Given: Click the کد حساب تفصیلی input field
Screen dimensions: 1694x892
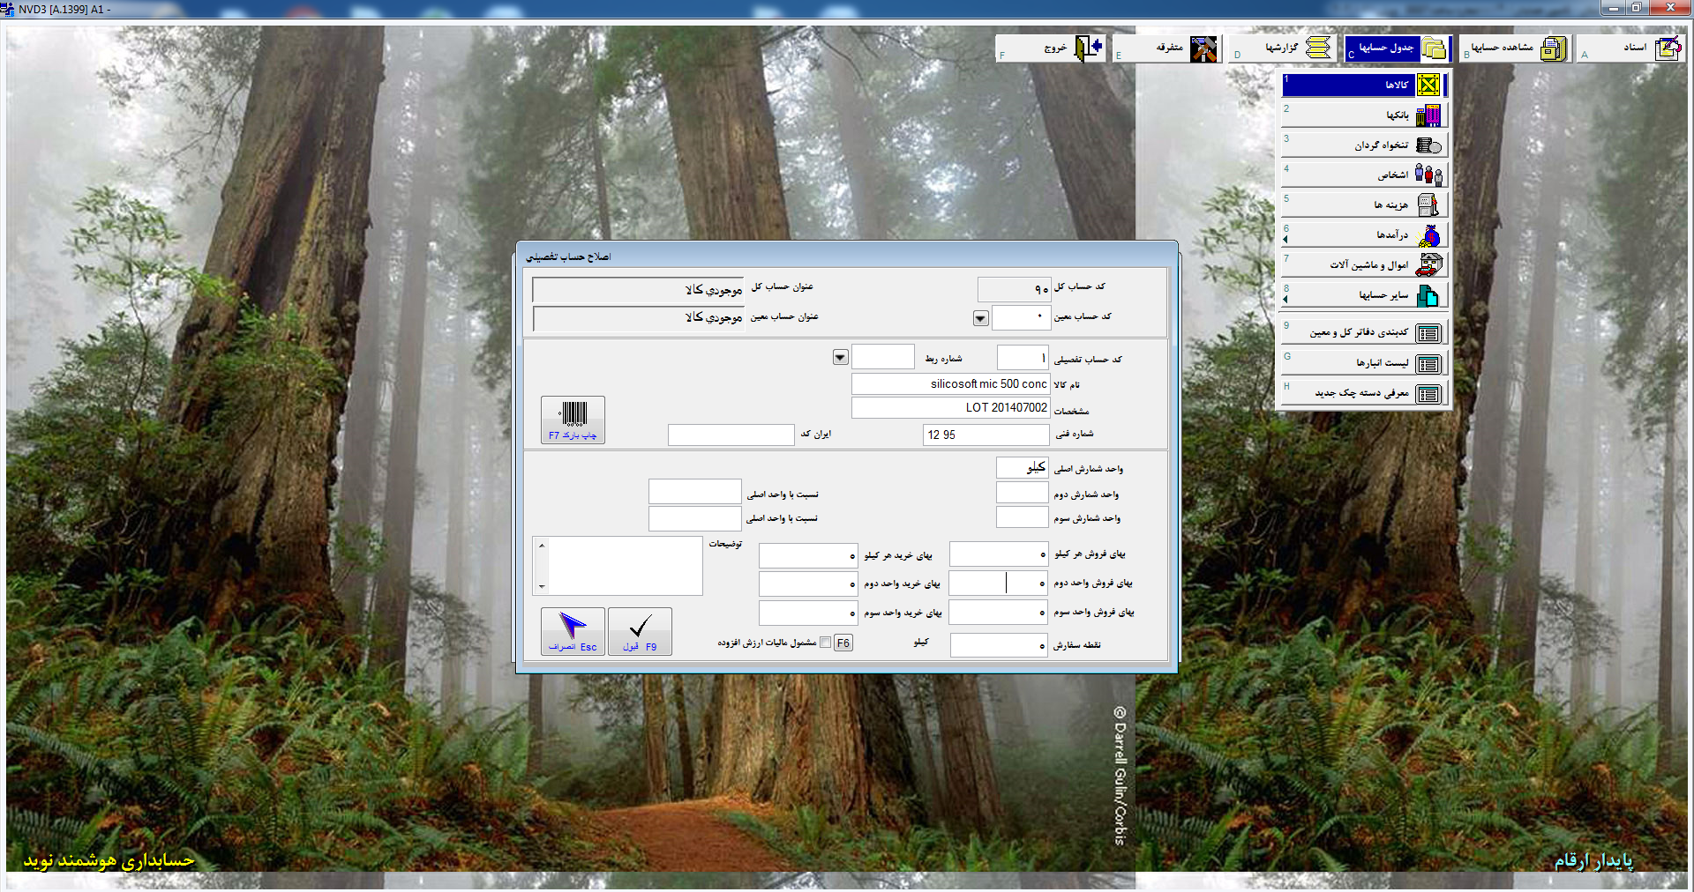Looking at the screenshot, I should 1023,357.
